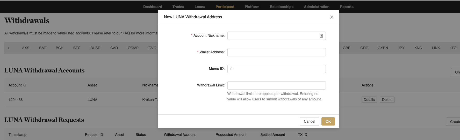Click into the Wallet Address field
This screenshot has height=140, width=460.
click(x=276, y=52)
